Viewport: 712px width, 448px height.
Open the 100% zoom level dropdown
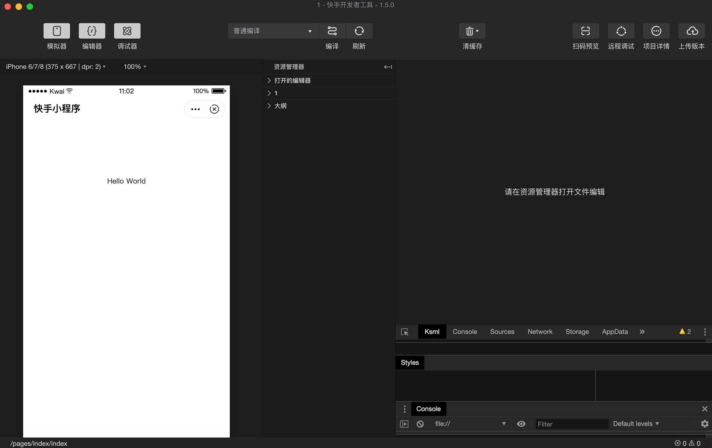(135, 66)
